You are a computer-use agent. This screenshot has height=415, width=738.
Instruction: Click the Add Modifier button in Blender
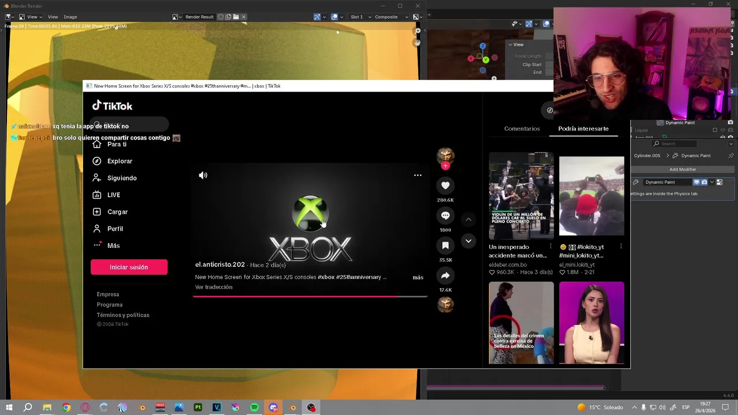click(683, 169)
